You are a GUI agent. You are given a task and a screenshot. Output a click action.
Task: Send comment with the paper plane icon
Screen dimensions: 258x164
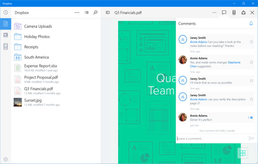(251, 138)
